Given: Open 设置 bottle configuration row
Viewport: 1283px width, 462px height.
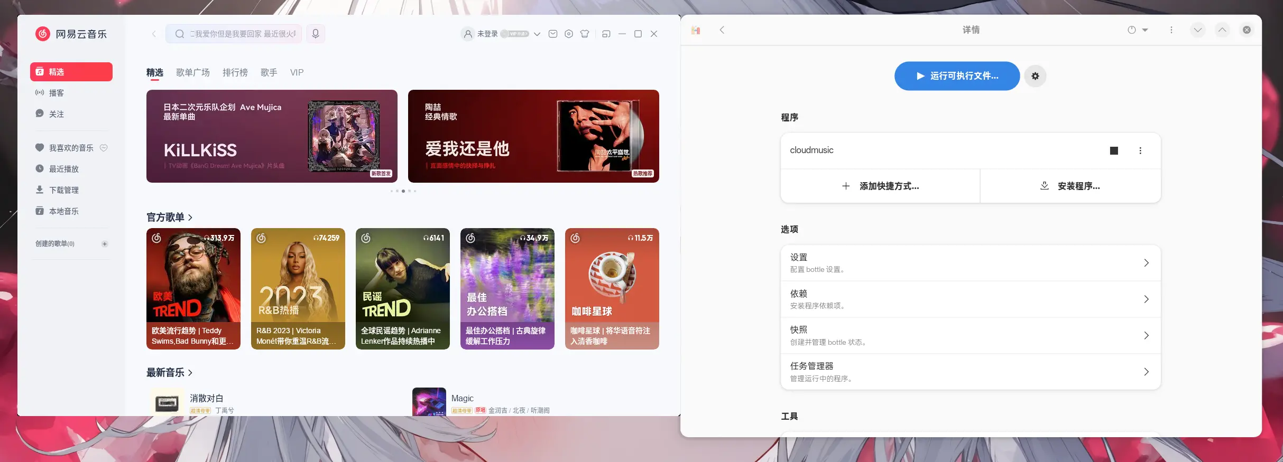Looking at the screenshot, I should click(971, 263).
